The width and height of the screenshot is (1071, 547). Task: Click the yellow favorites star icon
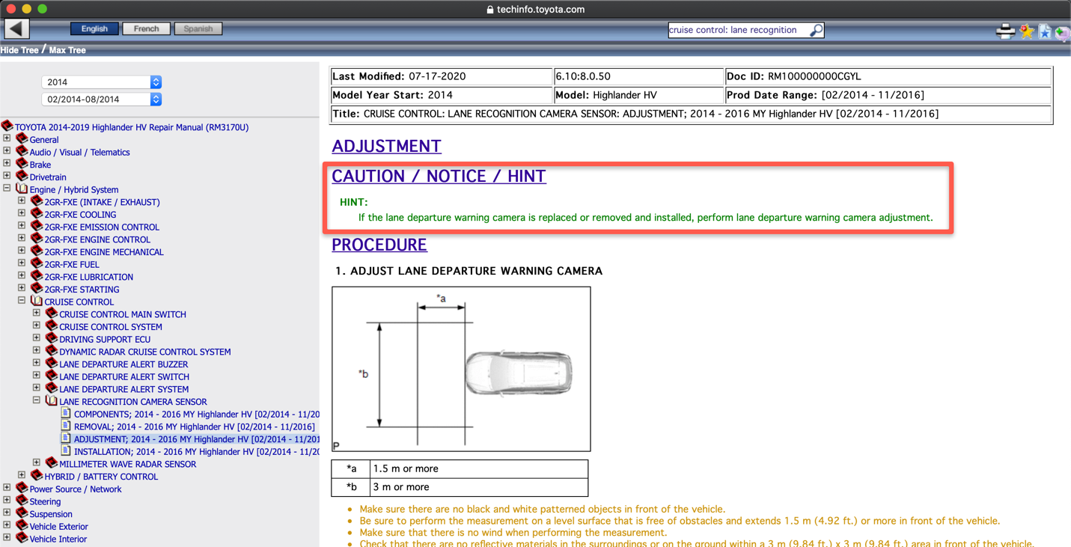(x=1025, y=31)
